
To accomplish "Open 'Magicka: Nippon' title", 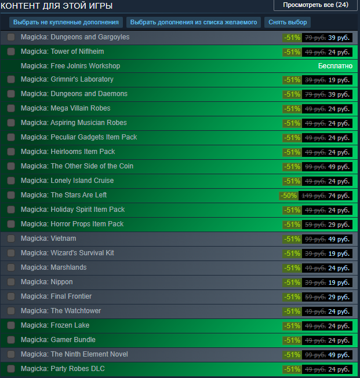I will tap(46, 282).
